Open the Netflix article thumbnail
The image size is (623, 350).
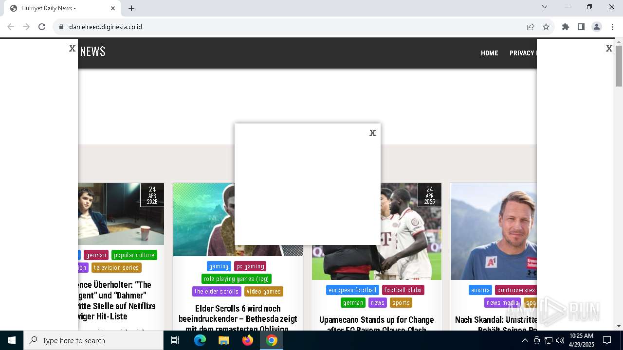pos(121,214)
